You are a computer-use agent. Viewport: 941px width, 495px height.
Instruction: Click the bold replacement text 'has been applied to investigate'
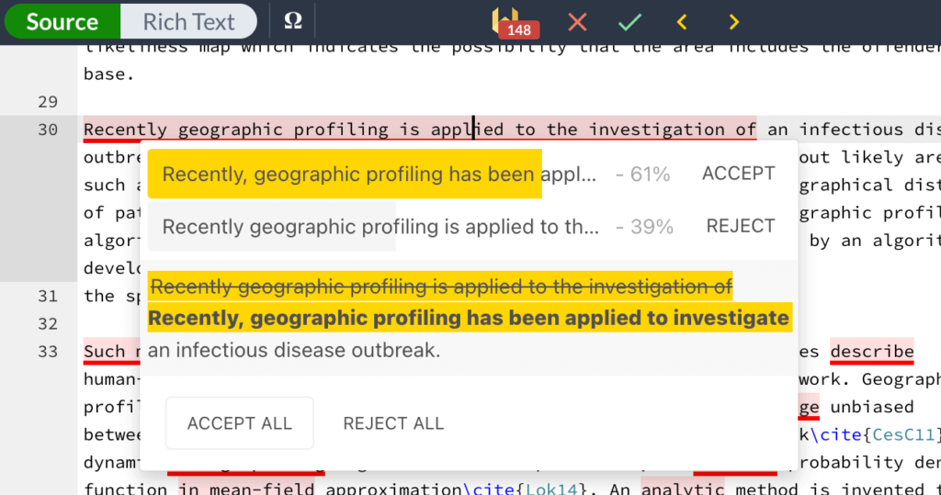pos(628,318)
